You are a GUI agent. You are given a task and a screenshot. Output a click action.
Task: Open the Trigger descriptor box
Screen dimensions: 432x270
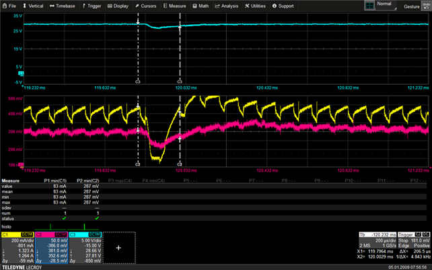tap(414, 240)
